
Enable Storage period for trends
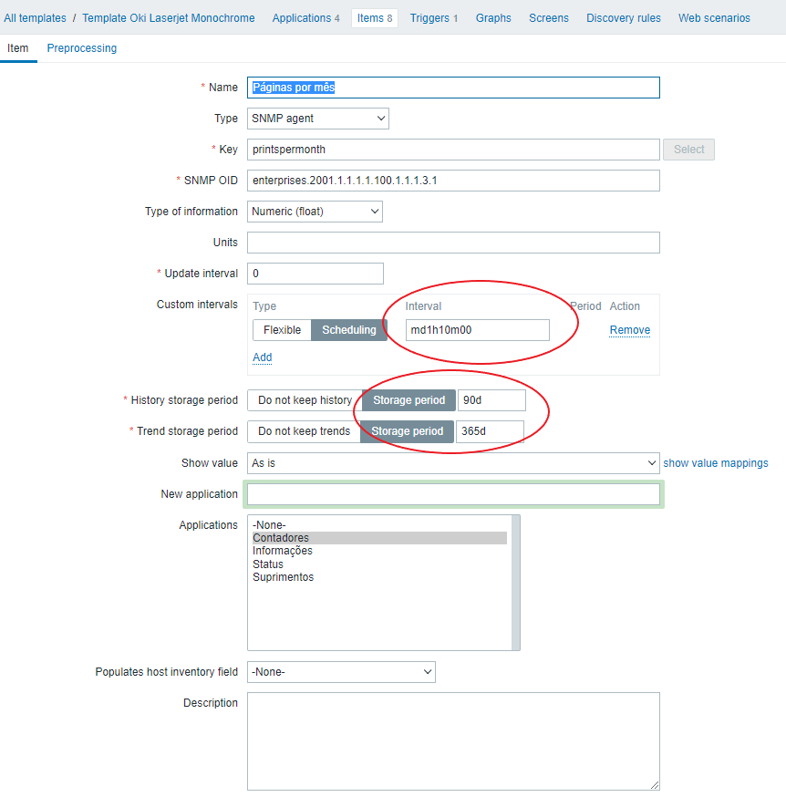click(x=406, y=430)
